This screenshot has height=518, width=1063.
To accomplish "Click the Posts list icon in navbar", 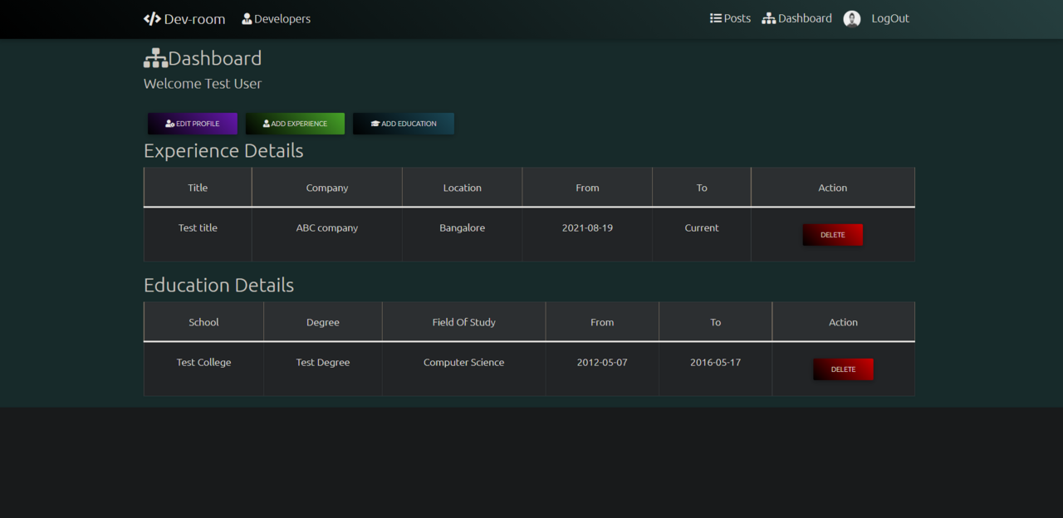I will pos(716,18).
